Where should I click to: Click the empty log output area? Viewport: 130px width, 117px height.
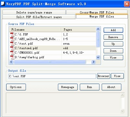pos(63,103)
